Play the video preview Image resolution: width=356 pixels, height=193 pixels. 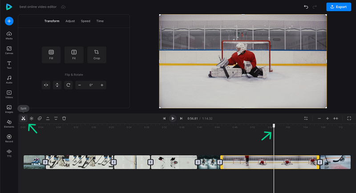click(x=173, y=118)
